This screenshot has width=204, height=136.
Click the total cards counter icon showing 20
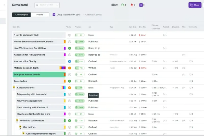(x=113, y=5)
